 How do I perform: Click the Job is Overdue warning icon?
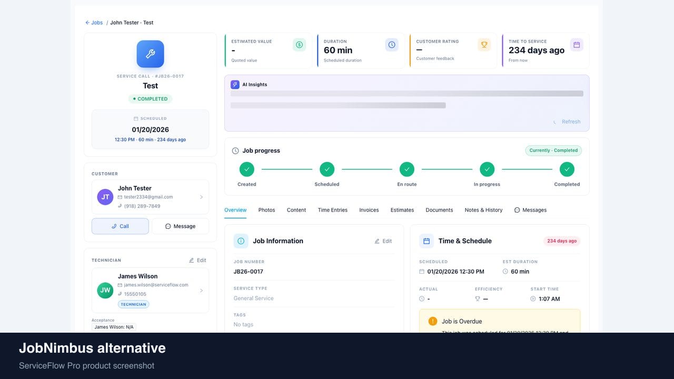433,321
